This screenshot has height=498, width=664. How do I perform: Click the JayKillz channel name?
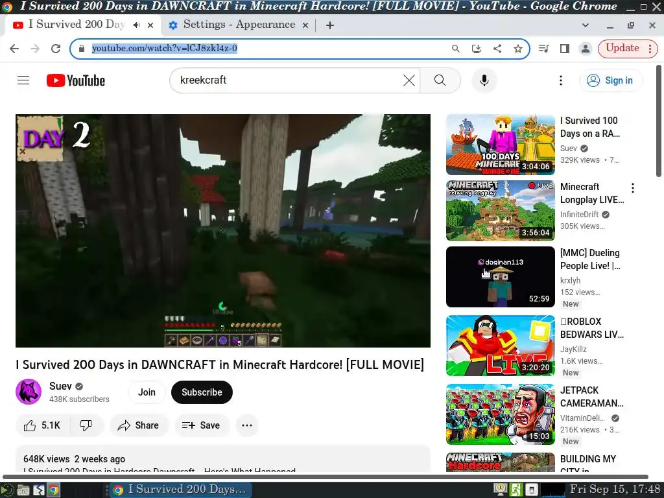point(573,349)
